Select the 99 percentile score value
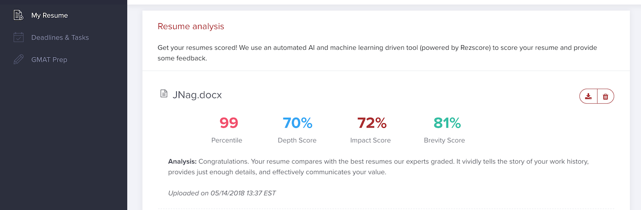The image size is (641, 210). coord(229,123)
